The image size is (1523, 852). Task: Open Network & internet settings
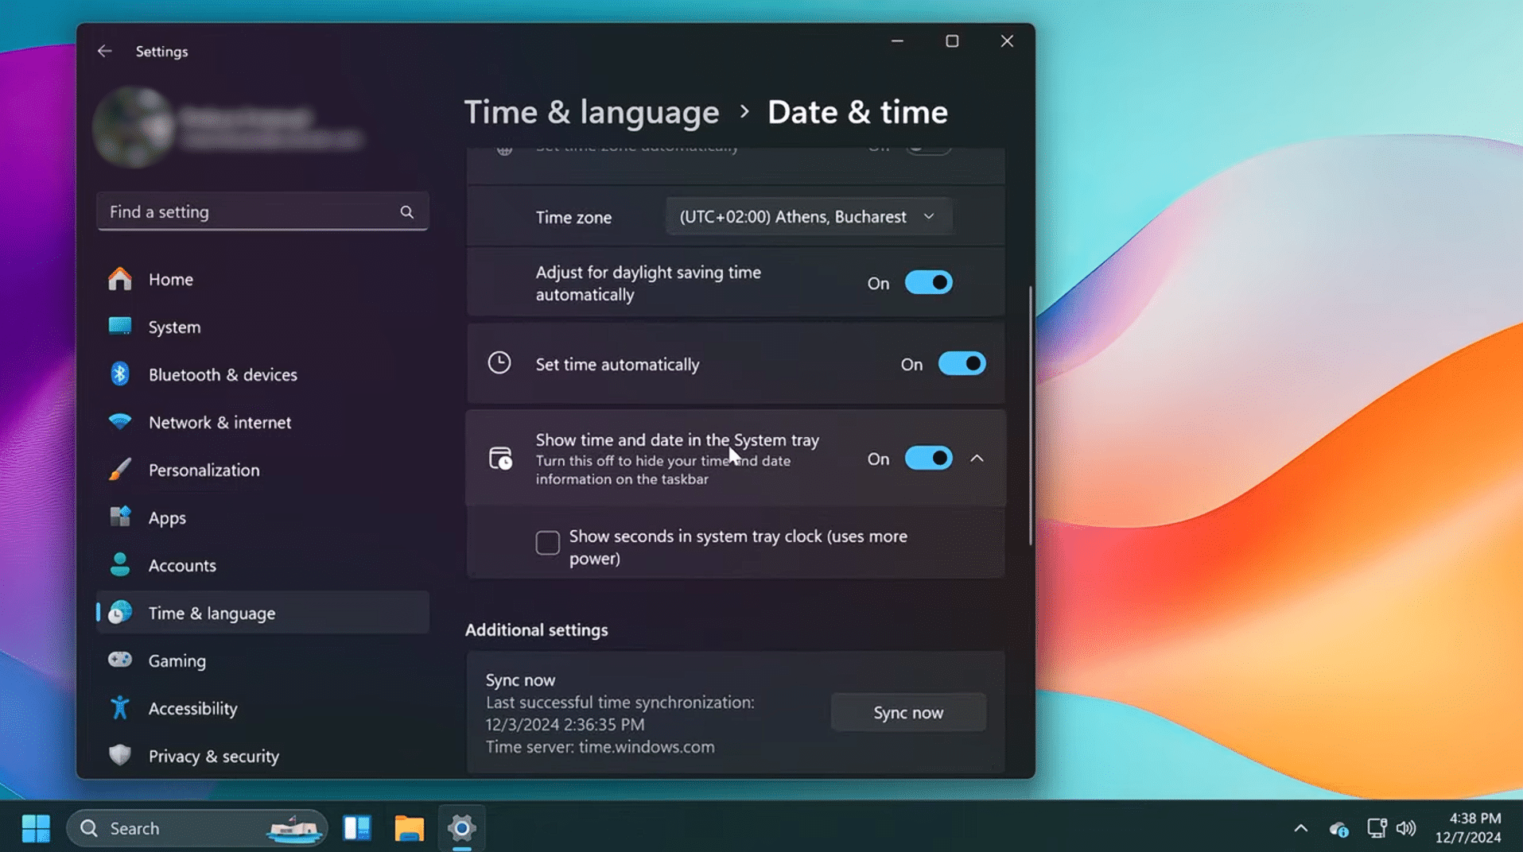pyautogui.click(x=262, y=422)
